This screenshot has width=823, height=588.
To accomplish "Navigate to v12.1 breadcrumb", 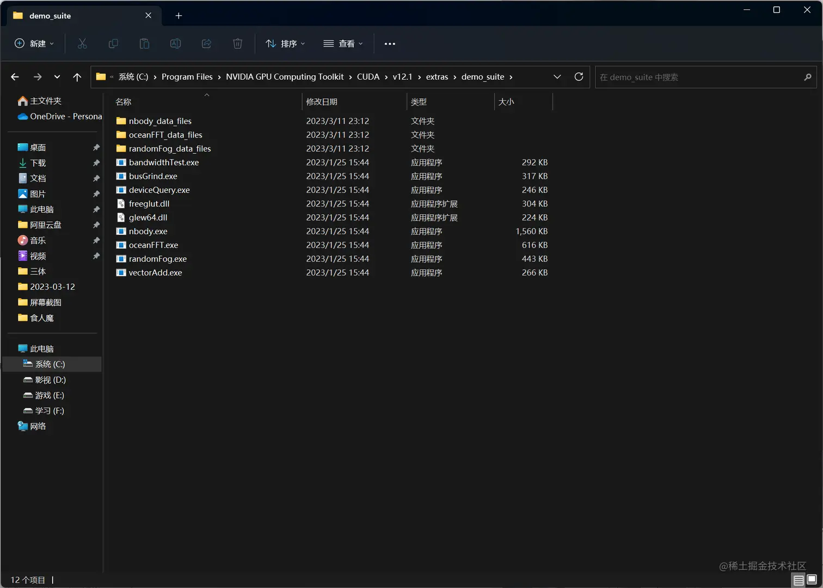I will pyautogui.click(x=402, y=77).
